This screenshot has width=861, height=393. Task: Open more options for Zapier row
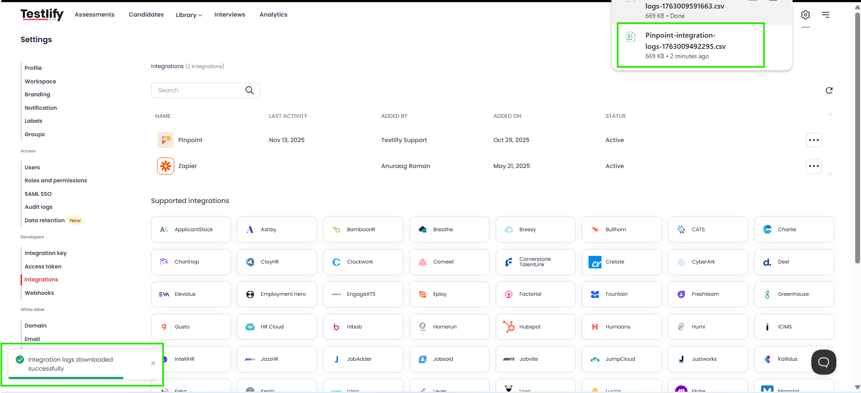tap(814, 166)
